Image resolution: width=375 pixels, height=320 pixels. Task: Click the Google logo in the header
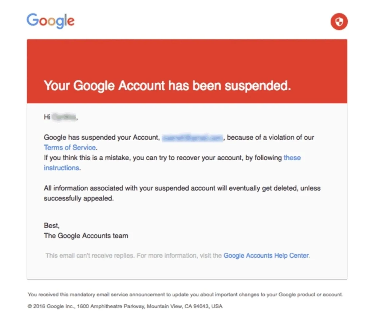(50, 21)
